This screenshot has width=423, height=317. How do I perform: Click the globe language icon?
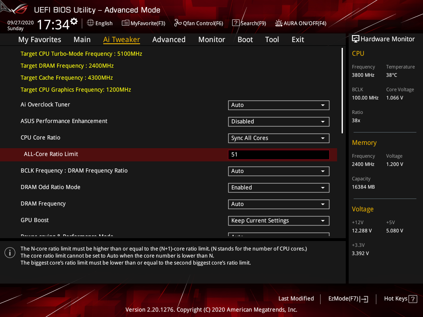coord(90,23)
